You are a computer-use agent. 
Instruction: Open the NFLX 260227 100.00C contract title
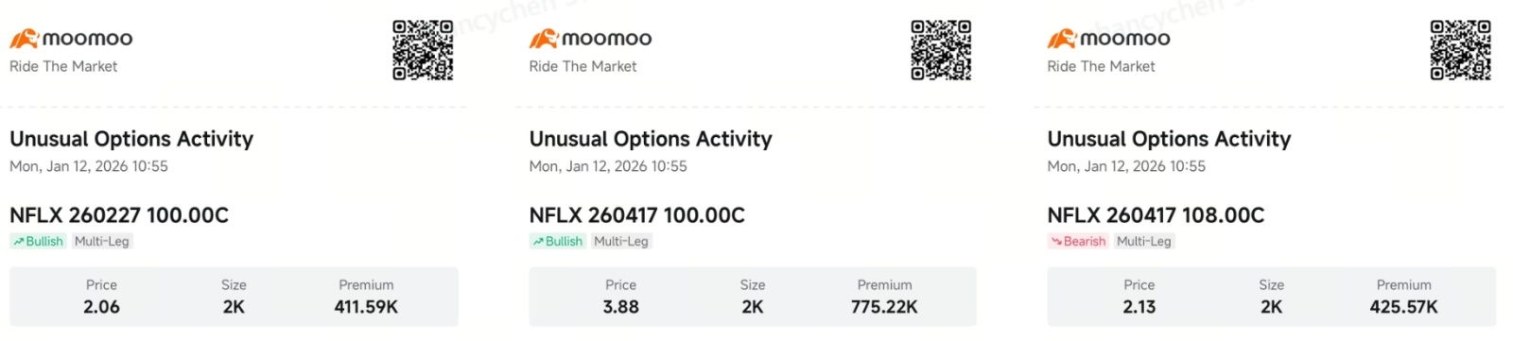coord(119,215)
